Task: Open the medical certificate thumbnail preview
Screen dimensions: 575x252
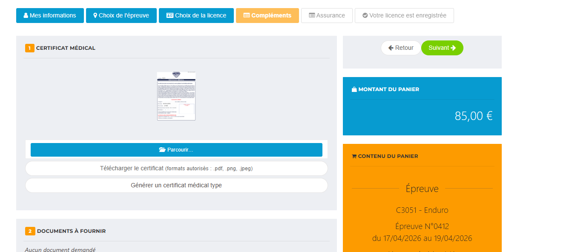Action: pyautogui.click(x=176, y=97)
